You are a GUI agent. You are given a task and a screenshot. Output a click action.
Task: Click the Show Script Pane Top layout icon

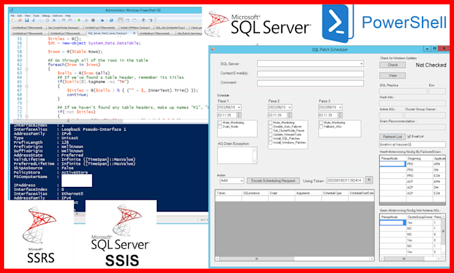coord(120,20)
